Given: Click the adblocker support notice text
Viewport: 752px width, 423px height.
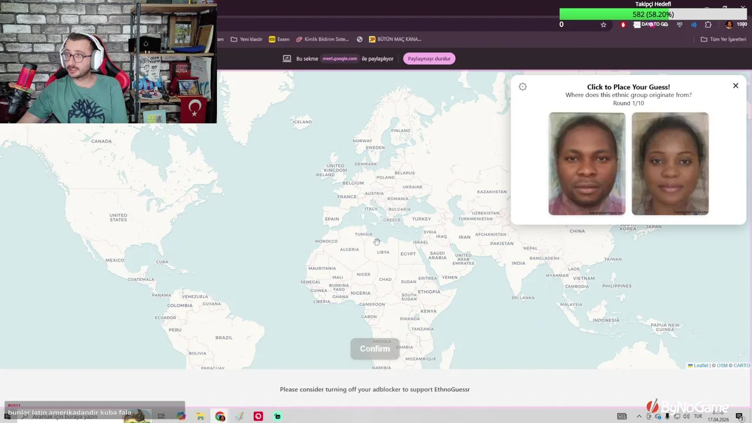Looking at the screenshot, I should tap(375, 390).
